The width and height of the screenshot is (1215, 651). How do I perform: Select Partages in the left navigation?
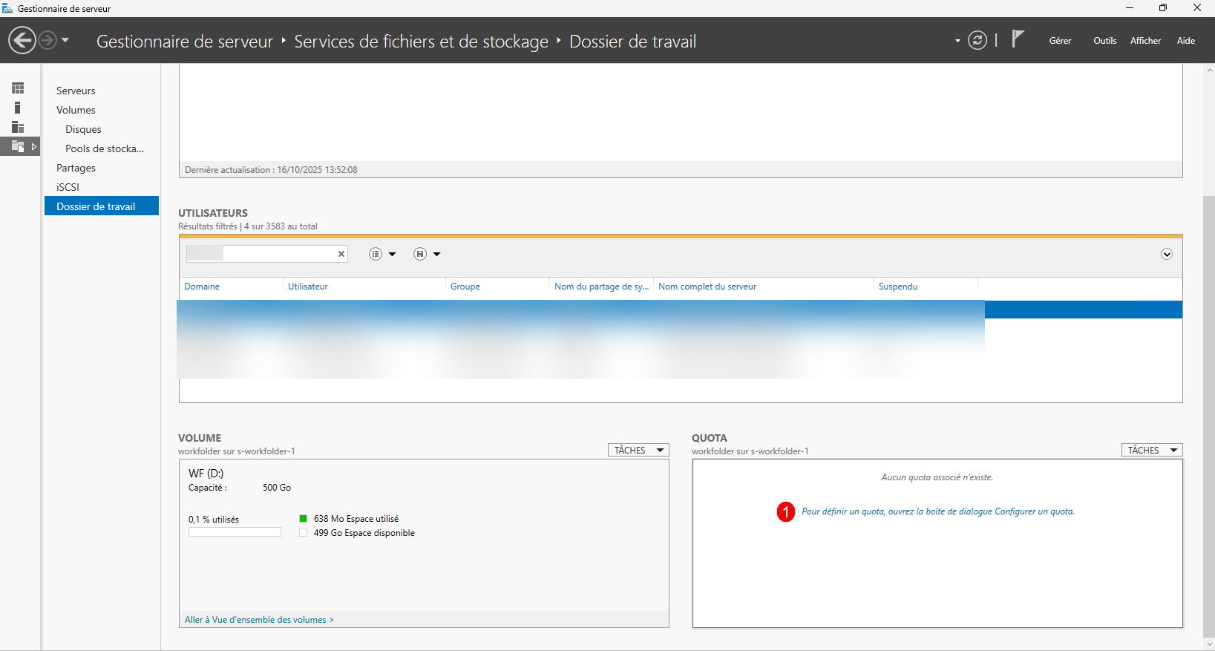click(76, 168)
